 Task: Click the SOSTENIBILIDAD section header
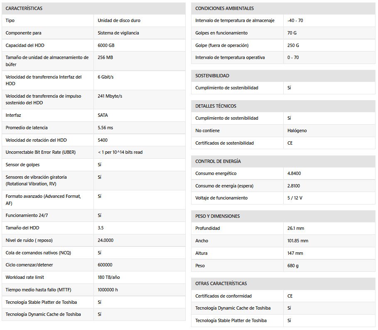click(212, 76)
